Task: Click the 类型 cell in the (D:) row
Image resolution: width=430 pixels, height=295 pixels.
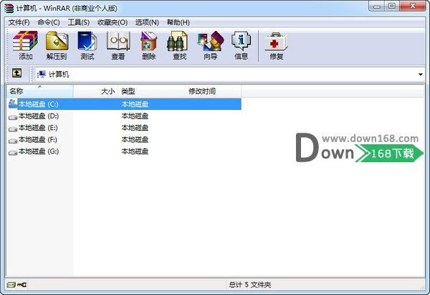Action: point(135,116)
